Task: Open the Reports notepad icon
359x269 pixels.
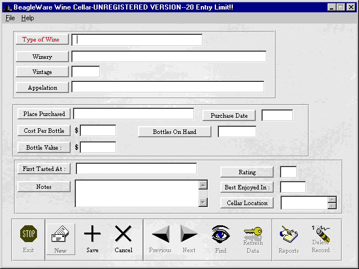Action: pos(289,234)
